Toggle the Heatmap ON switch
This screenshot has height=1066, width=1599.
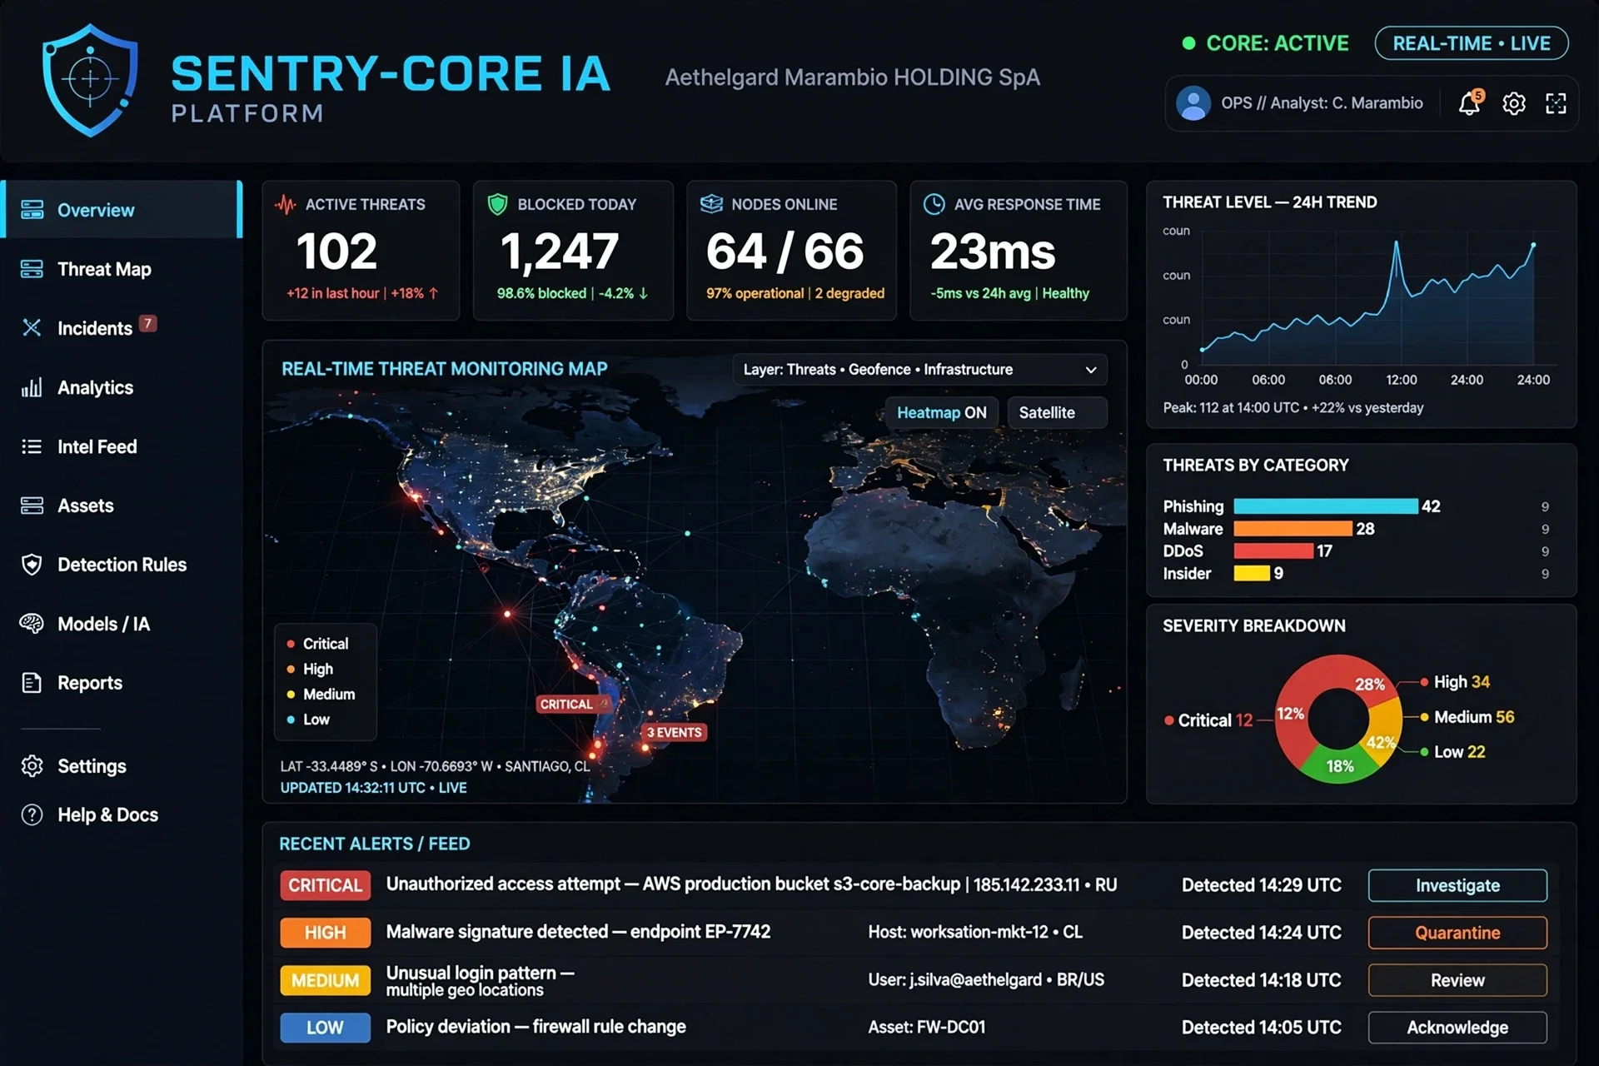pyautogui.click(x=941, y=413)
